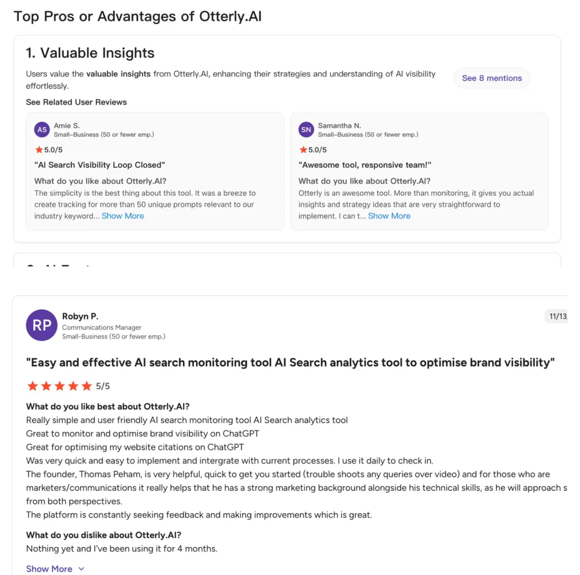Click Amie S. reviewer name
This screenshot has height=575, width=580.
point(67,125)
